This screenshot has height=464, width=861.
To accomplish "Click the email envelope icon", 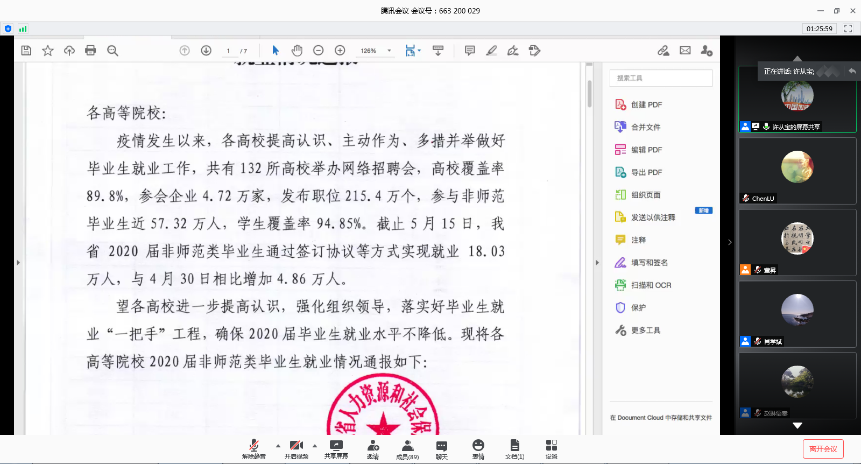I will pyautogui.click(x=685, y=51).
